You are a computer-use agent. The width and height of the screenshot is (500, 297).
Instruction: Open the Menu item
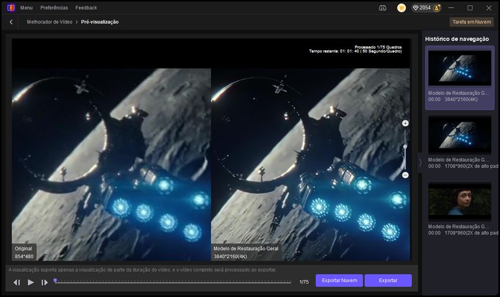pyautogui.click(x=26, y=8)
